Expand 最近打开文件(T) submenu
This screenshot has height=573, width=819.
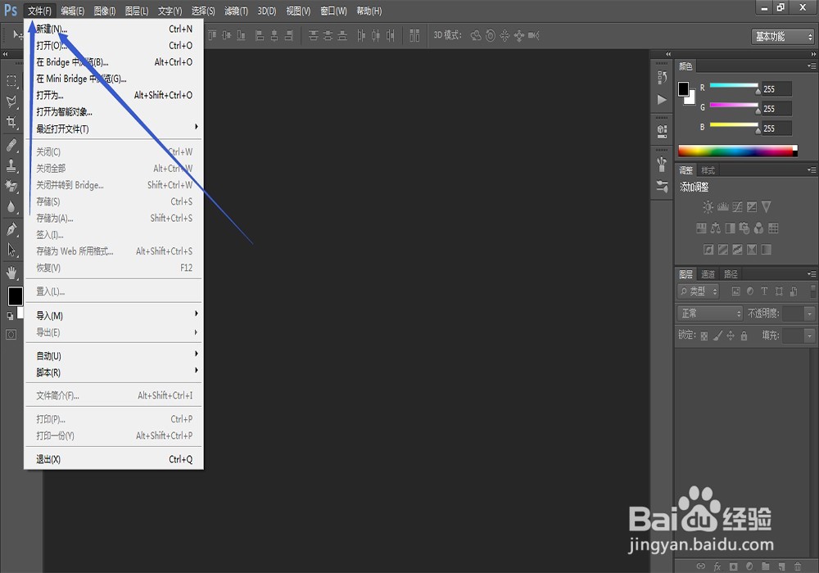click(x=114, y=129)
